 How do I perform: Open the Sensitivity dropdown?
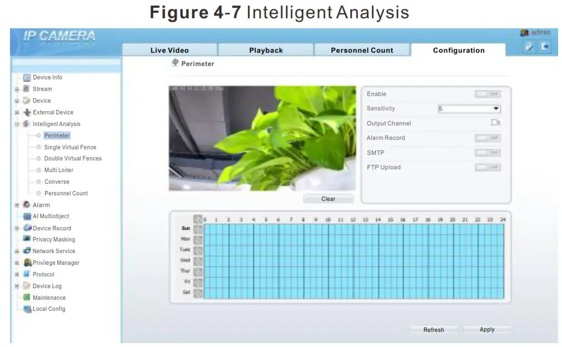[469, 108]
